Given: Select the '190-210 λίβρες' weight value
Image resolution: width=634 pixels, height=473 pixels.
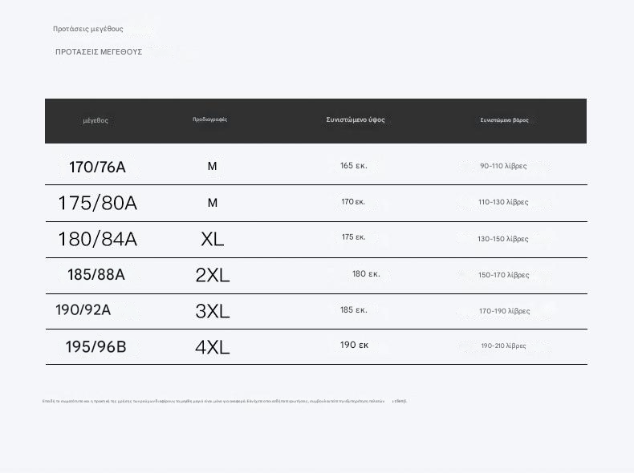Looking at the screenshot, I should tap(503, 346).
